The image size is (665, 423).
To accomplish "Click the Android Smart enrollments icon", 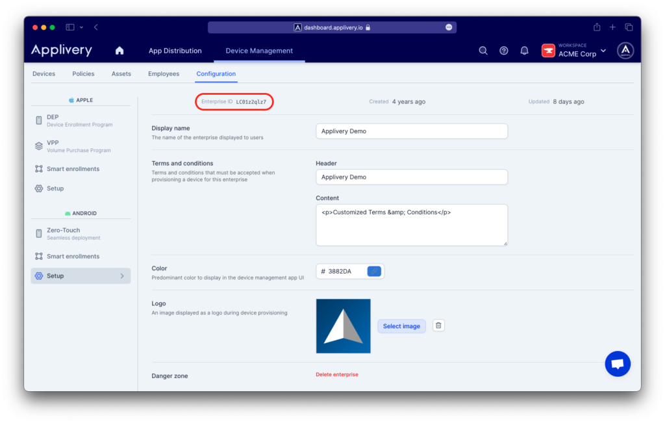I will tap(38, 256).
